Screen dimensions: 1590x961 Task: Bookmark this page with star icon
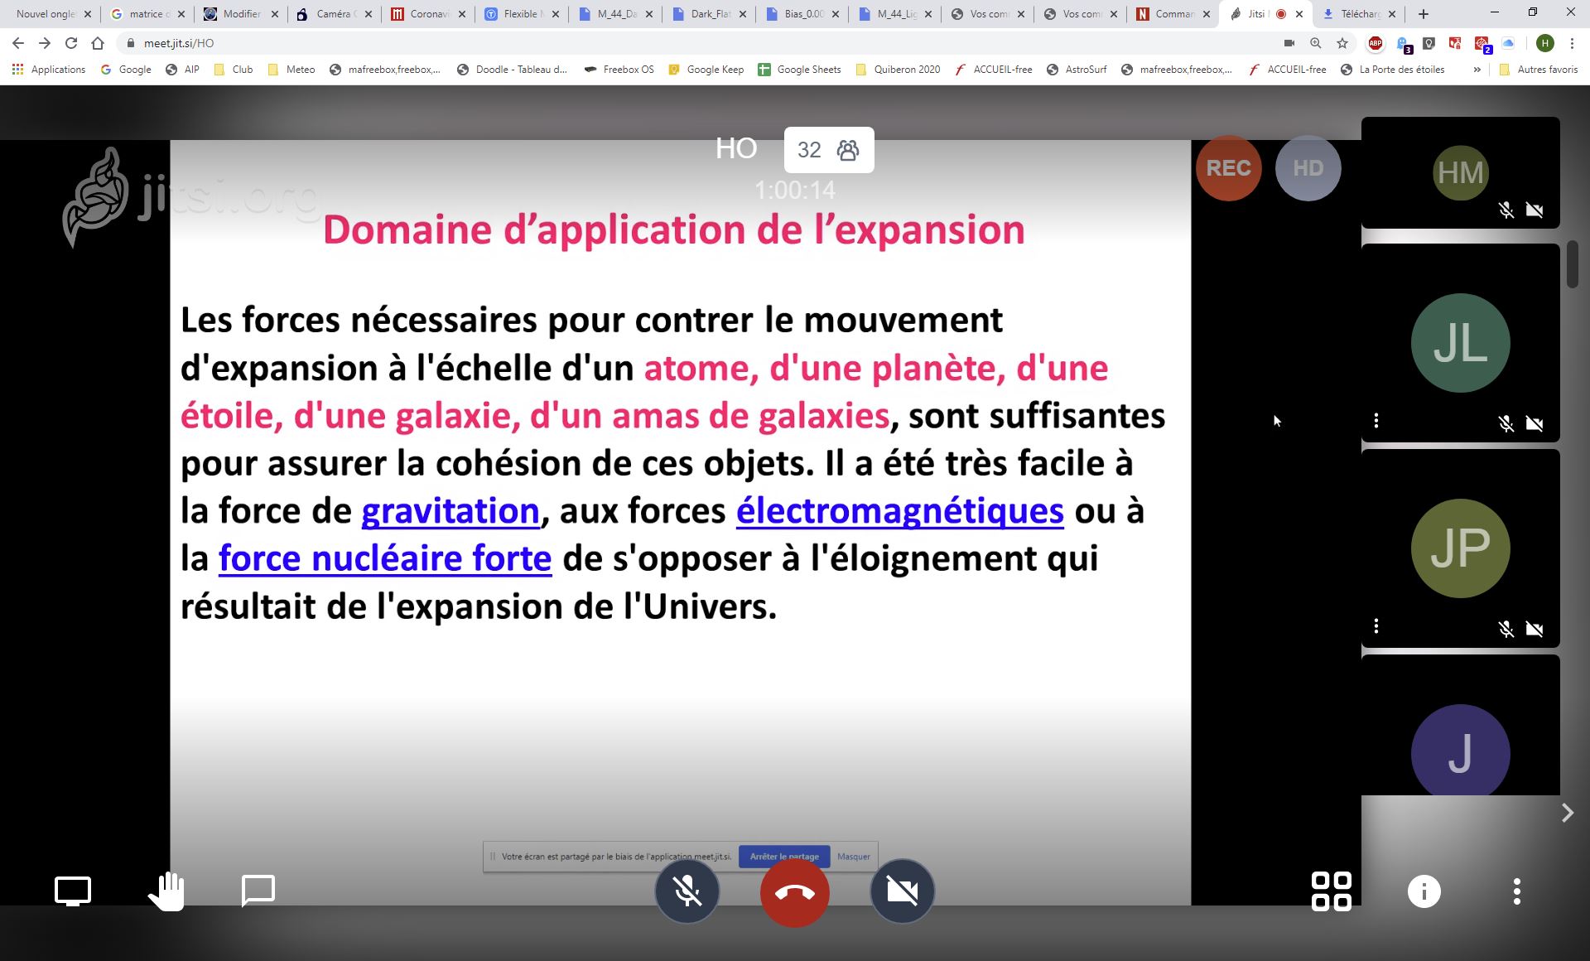(1342, 43)
